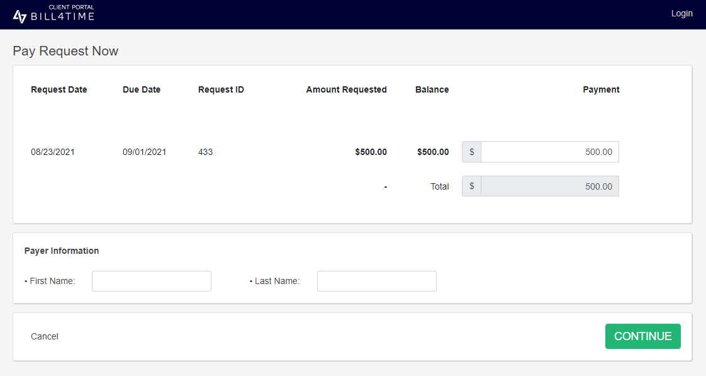Select the Request ID column header
Viewport: 706px width, 376px height.
point(221,89)
